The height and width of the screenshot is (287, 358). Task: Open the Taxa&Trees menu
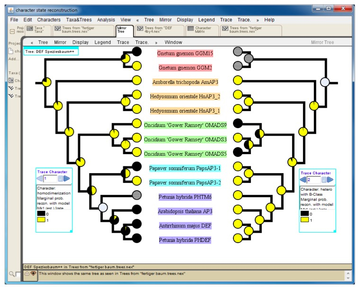pos(79,20)
